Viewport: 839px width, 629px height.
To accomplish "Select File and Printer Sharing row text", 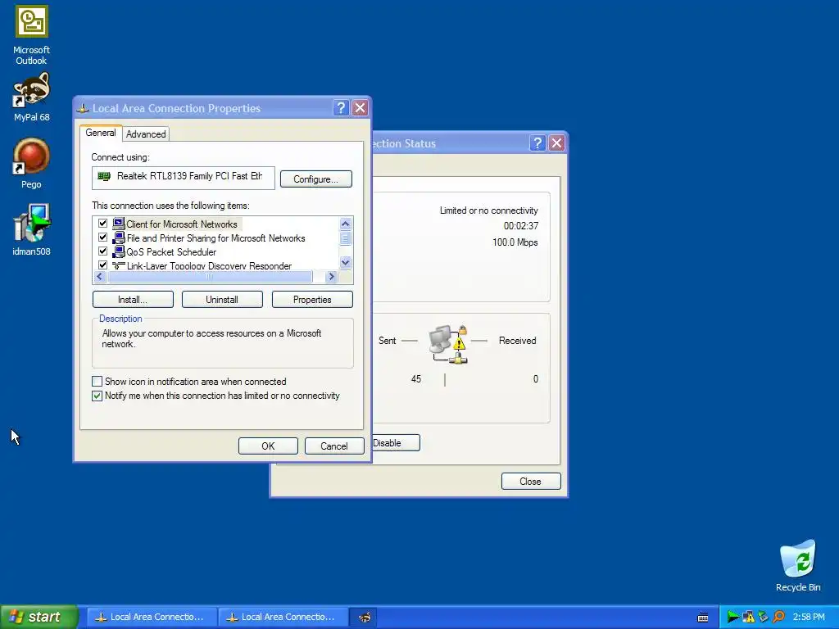I will point(215,238).
